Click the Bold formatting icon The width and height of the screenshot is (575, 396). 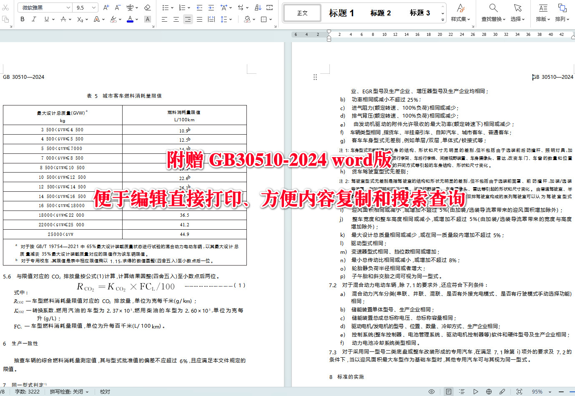click(23, 19)
